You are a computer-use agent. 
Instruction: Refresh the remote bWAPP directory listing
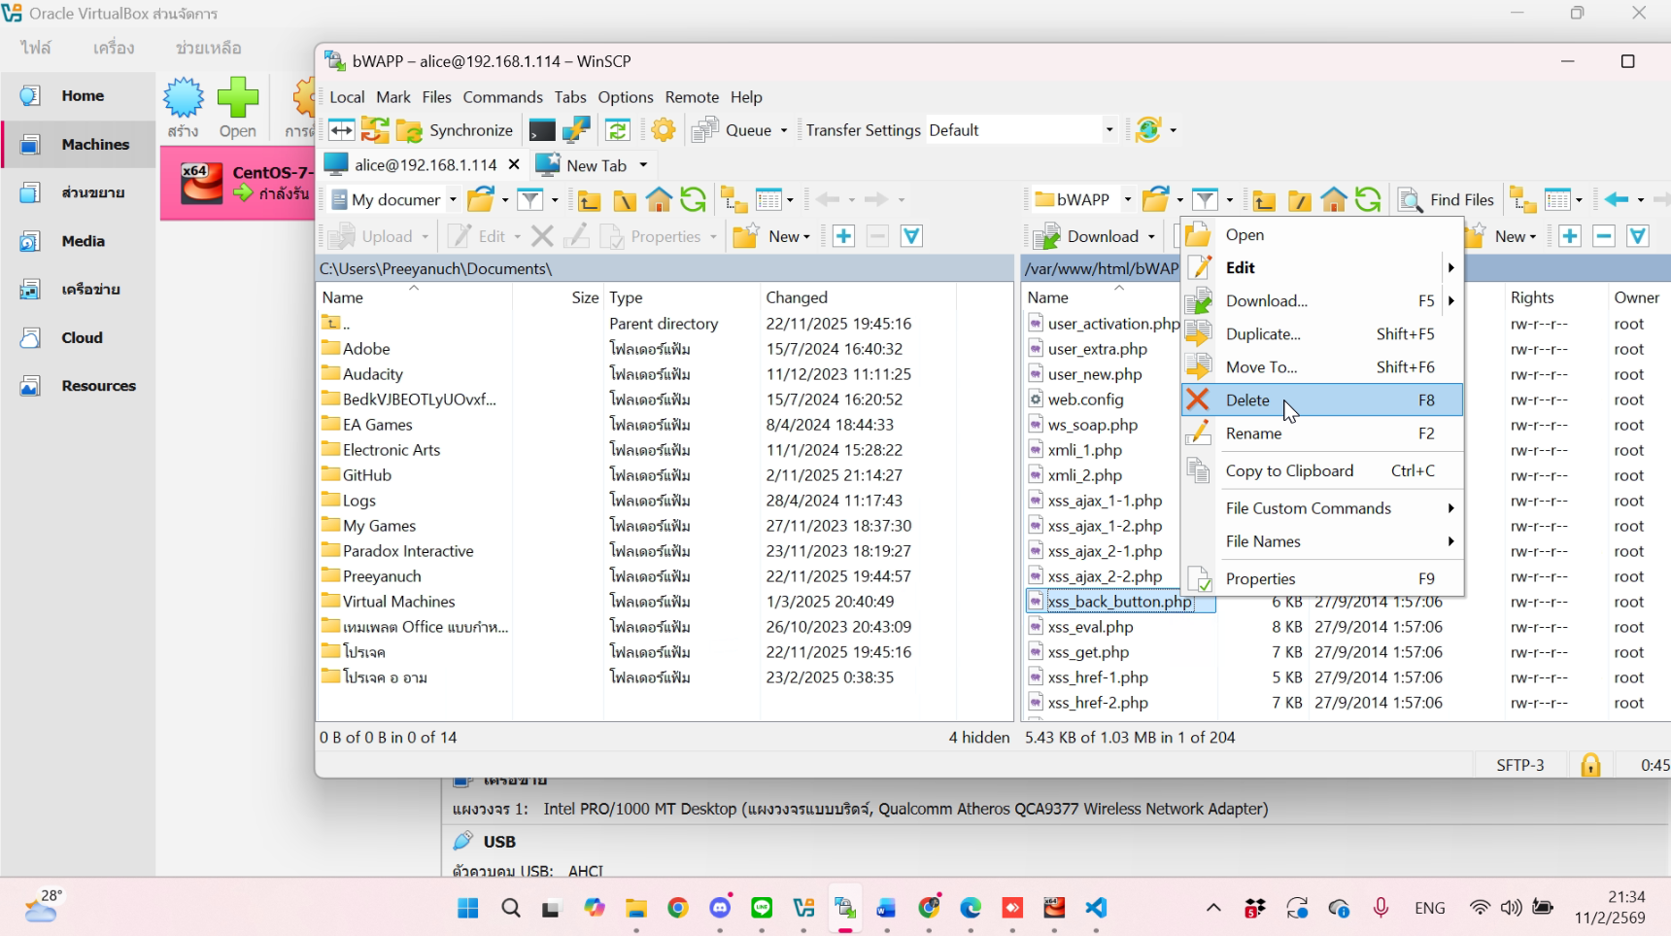click(x=1368, y=200)
